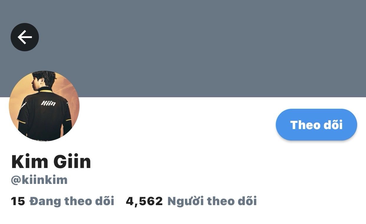Open Kim Giin's circular profile picture
The height and width of the screenshot is (224, 366).
[x=44, y=106]
